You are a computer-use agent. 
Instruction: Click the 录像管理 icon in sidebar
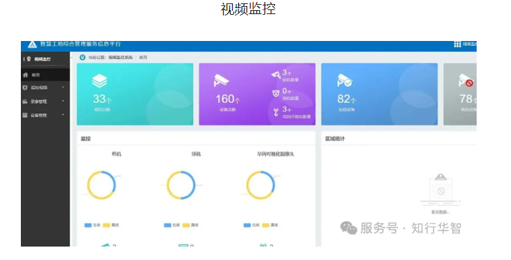coord(25,101)
